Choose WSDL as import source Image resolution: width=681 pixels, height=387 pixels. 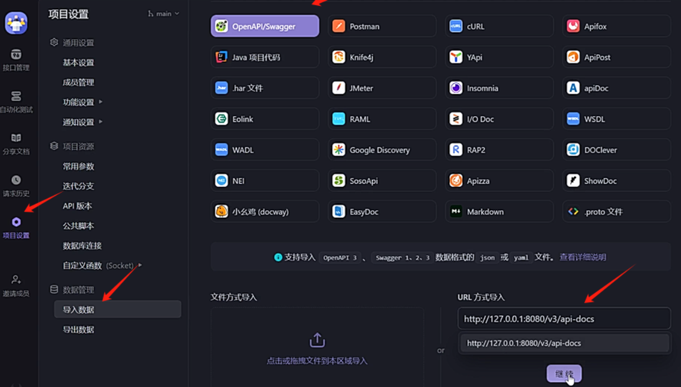coord(617,119)
